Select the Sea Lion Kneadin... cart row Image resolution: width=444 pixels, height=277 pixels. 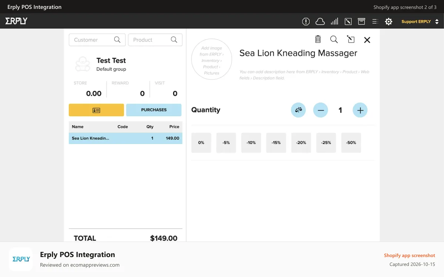click(x=125, y=138)
